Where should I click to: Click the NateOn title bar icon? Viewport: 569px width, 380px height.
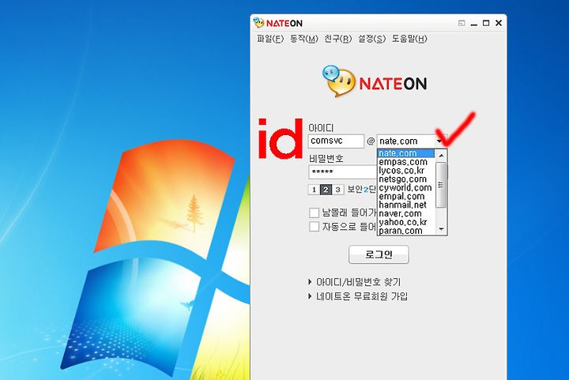tap(258, 23)
